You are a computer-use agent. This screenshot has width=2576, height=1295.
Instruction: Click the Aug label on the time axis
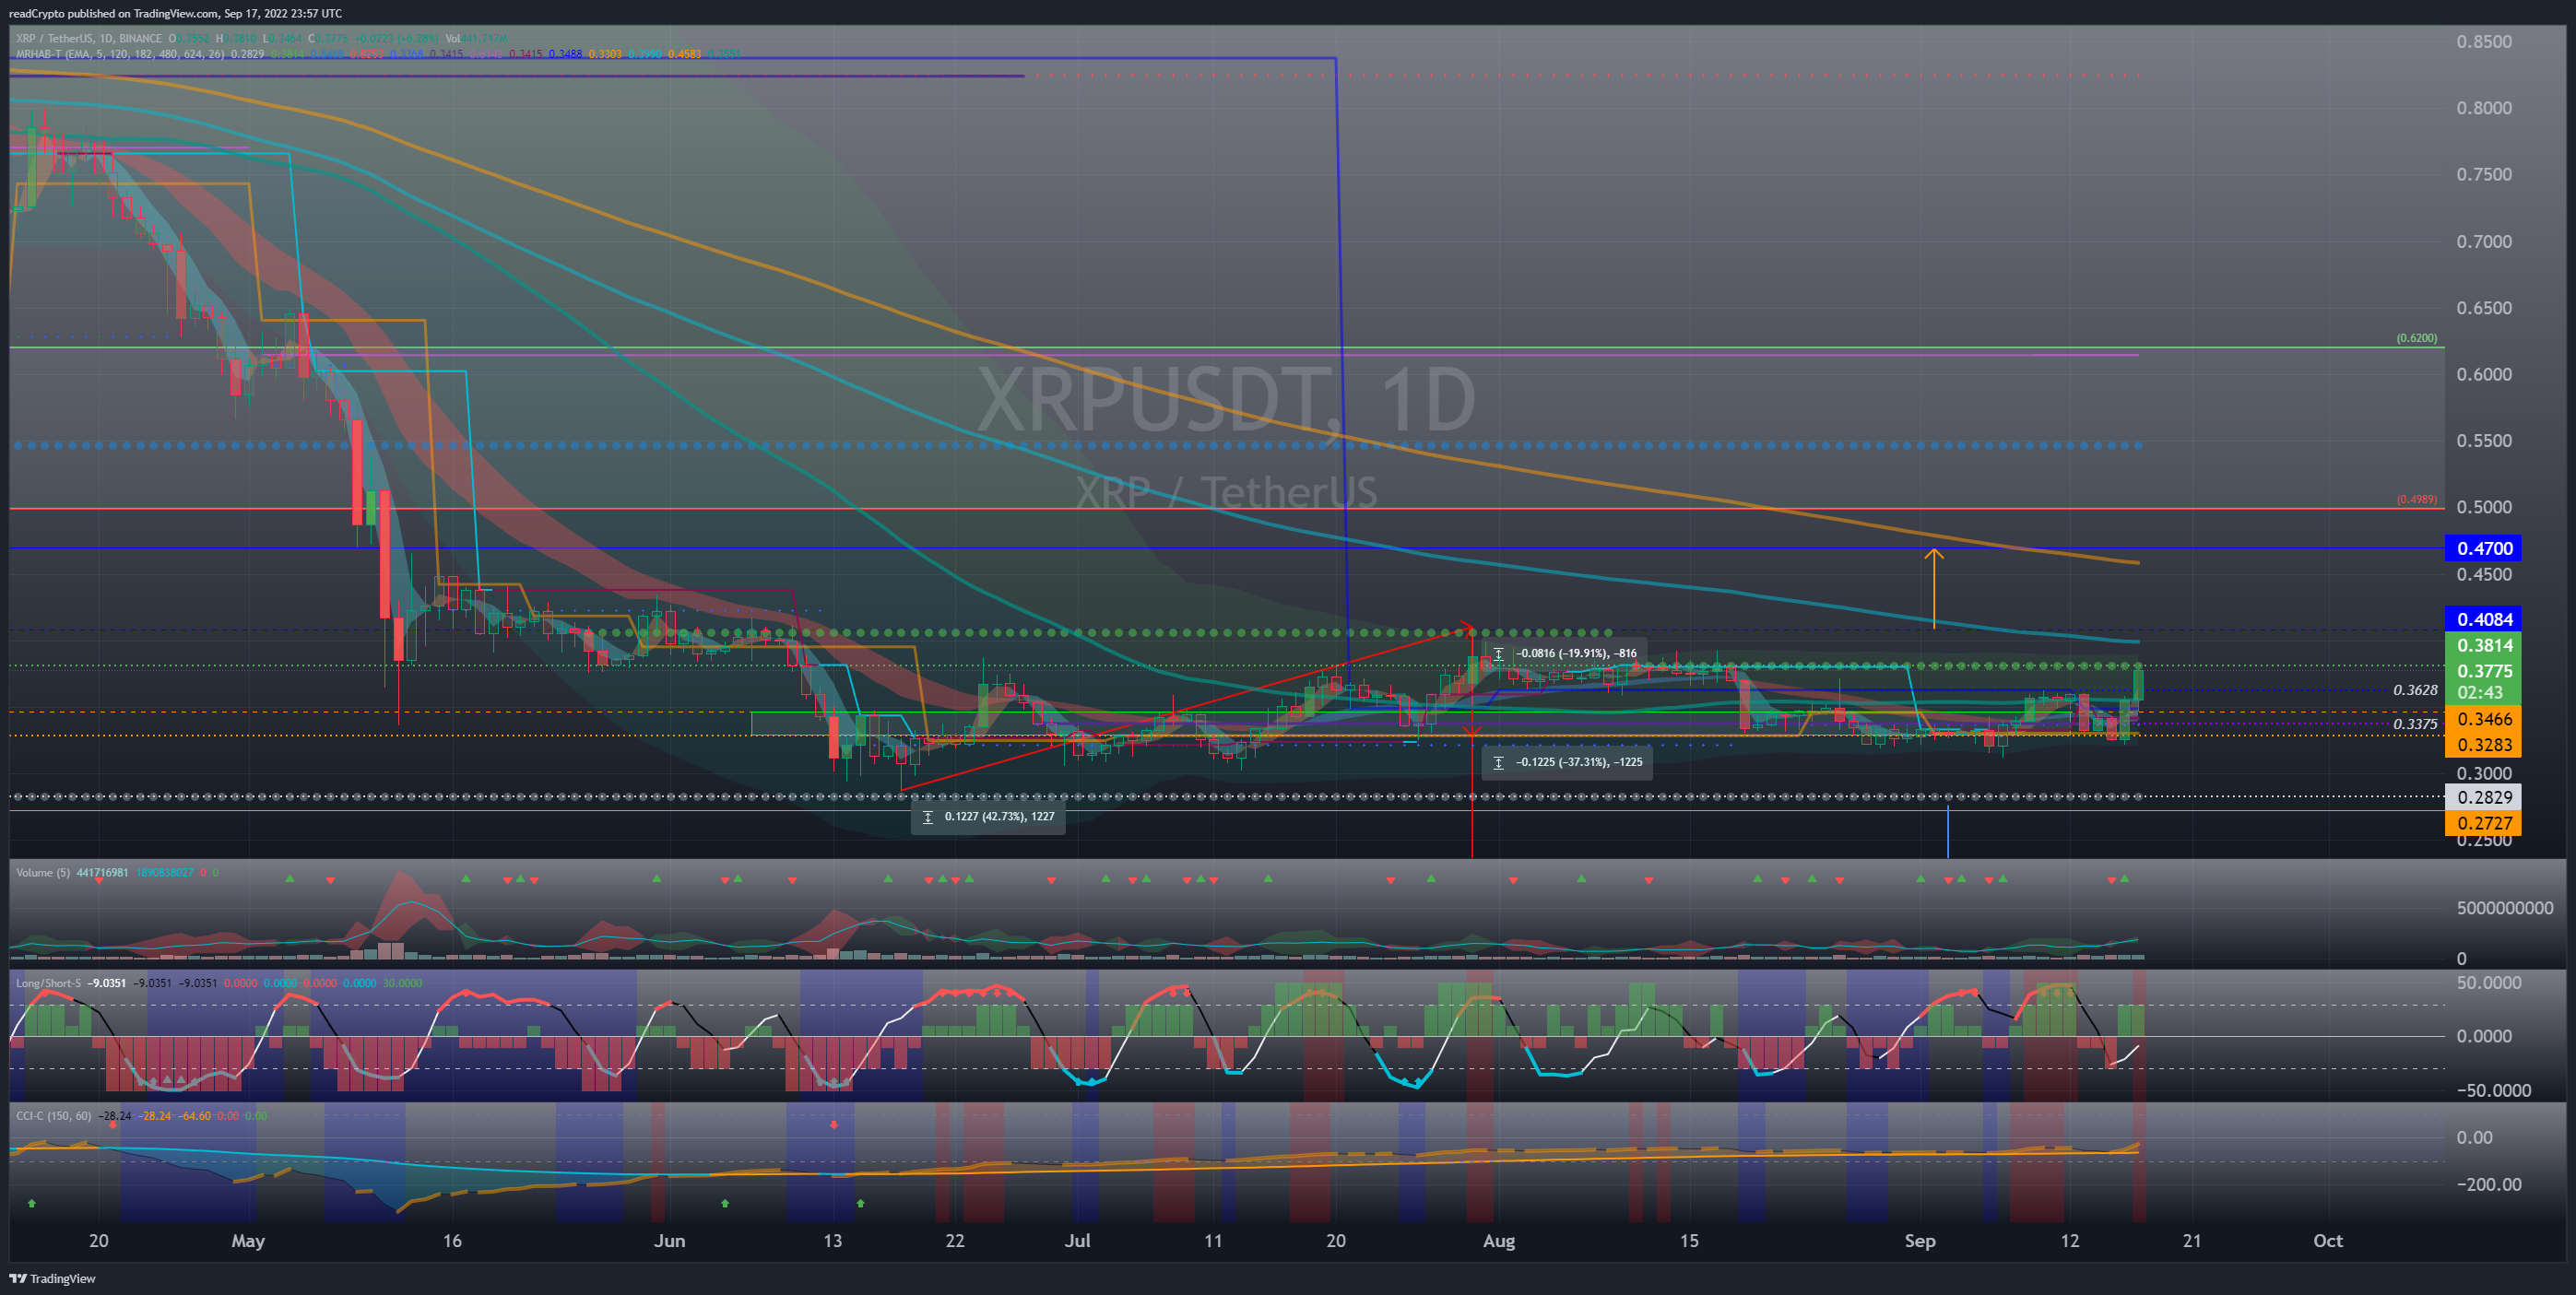1499,1241
